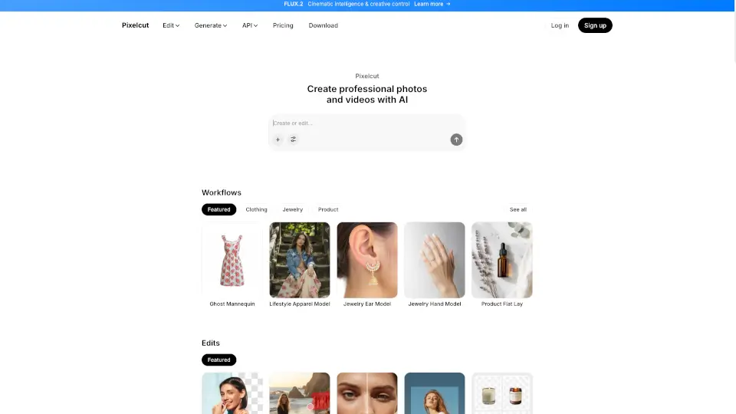Viewport: 736px width, 414px height.
Task: Go to the Pricing page
Action: 283,25
